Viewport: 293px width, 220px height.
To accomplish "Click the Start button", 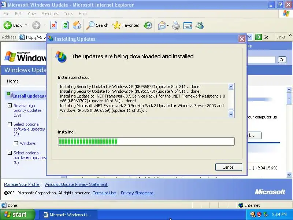I will click(x=17, y=214).
